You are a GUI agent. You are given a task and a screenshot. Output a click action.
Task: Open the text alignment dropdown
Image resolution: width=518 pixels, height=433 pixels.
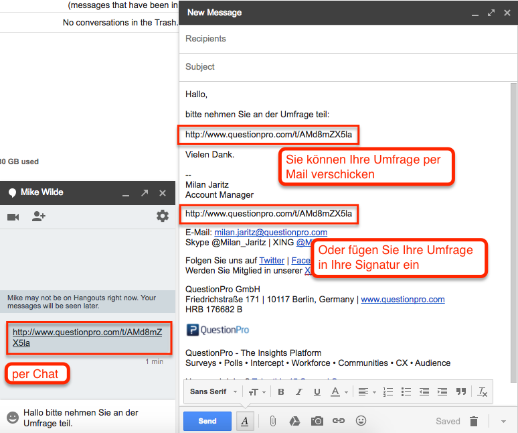tap(367, 392)
